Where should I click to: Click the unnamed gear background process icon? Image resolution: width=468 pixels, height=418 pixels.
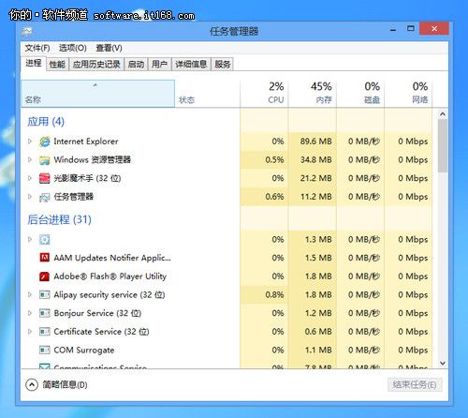tap(44, 240)
